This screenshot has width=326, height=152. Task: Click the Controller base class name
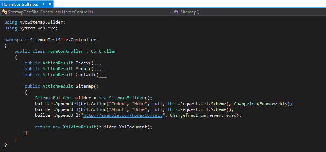click(x=103, y=51)
